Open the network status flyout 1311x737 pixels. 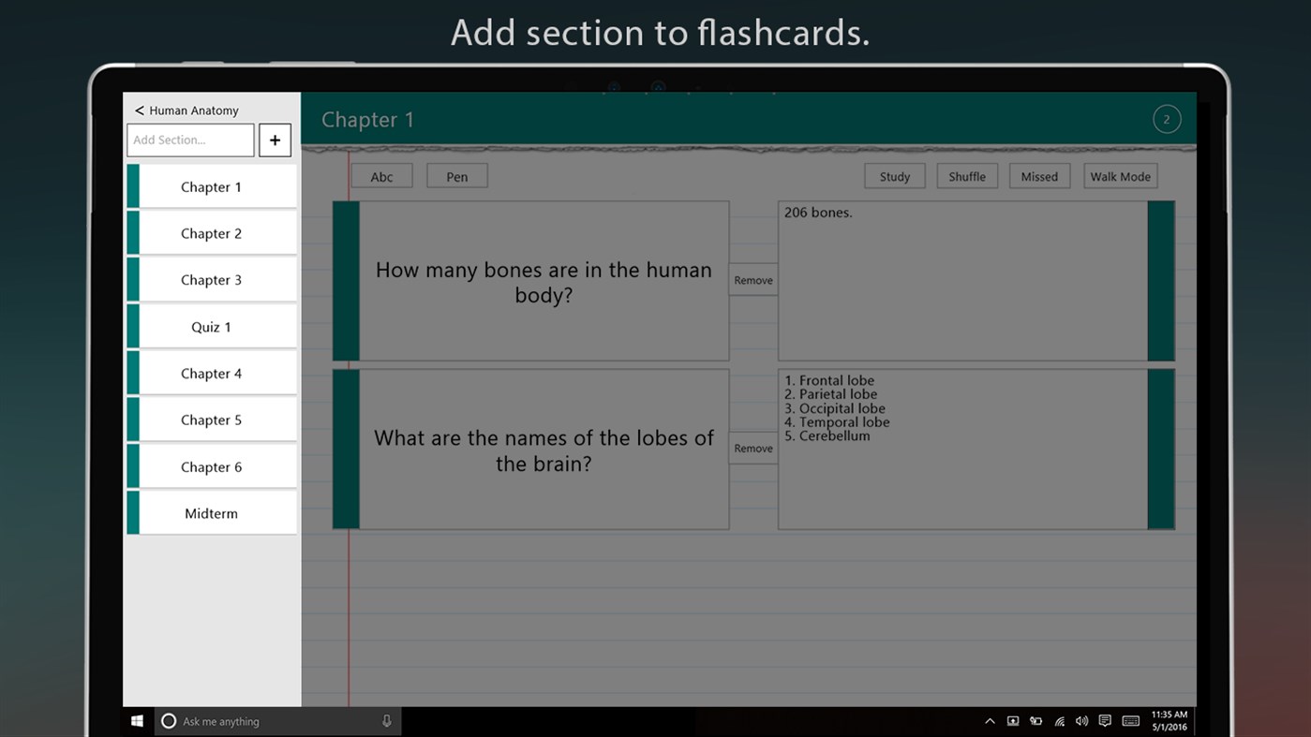(1059, 721)
